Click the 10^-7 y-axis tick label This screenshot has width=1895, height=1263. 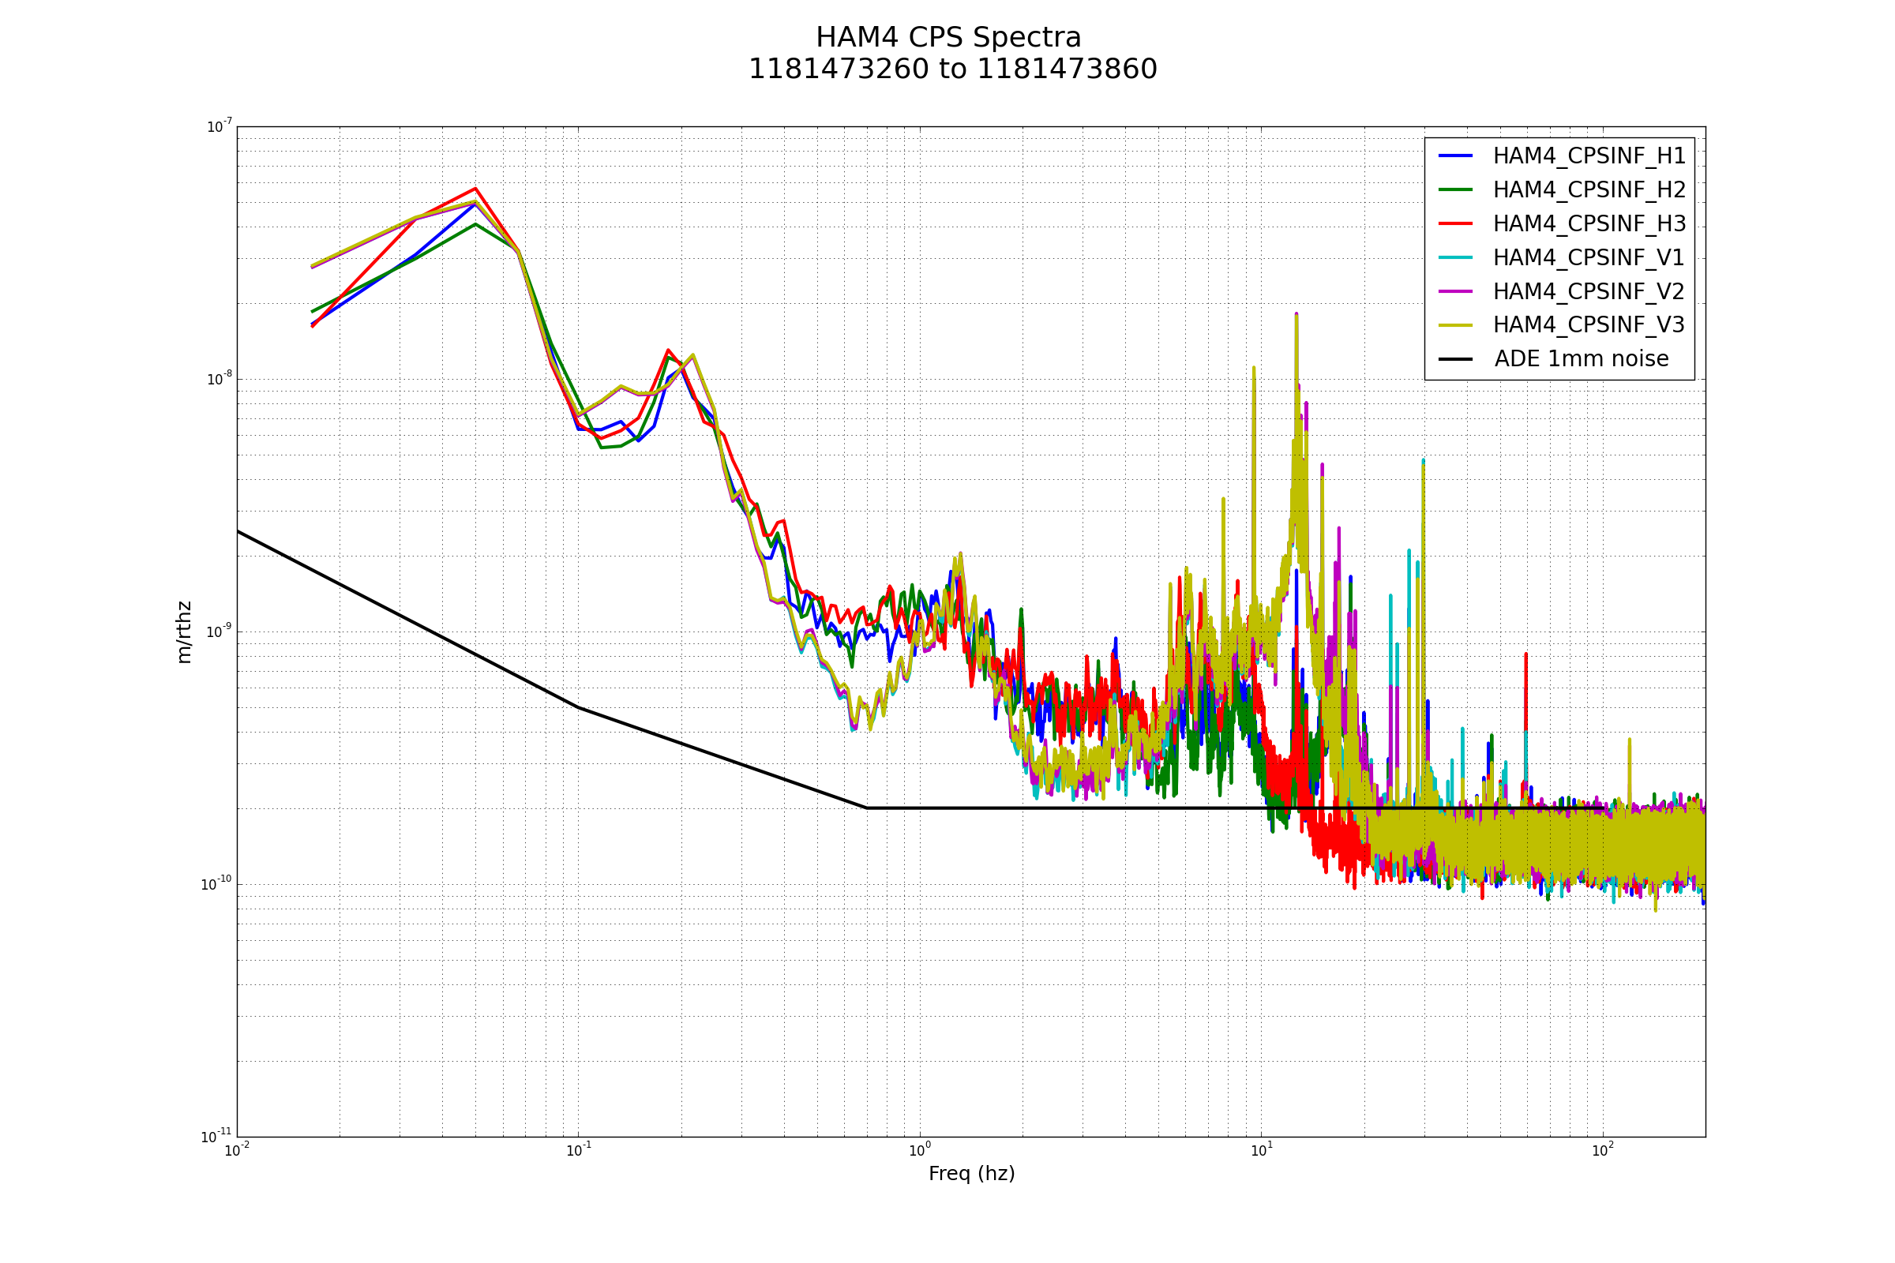pyautogui.click(x=220, y=126)
